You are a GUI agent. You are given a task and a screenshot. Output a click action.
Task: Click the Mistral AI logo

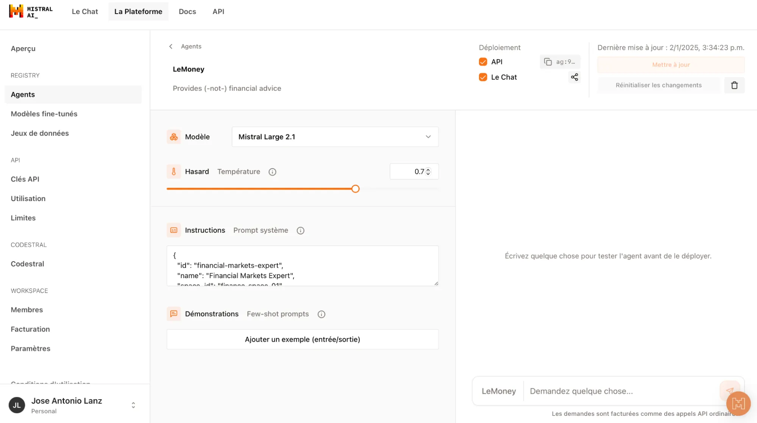[x=31, y=11]
